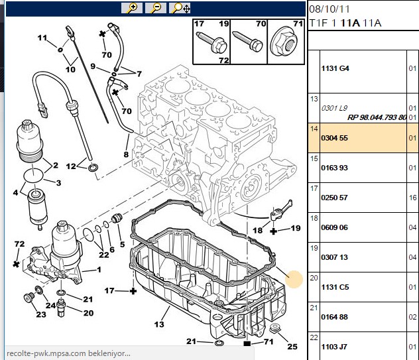Click part number 0609 06
Viewport: 419px width, 360px height.
334,227
